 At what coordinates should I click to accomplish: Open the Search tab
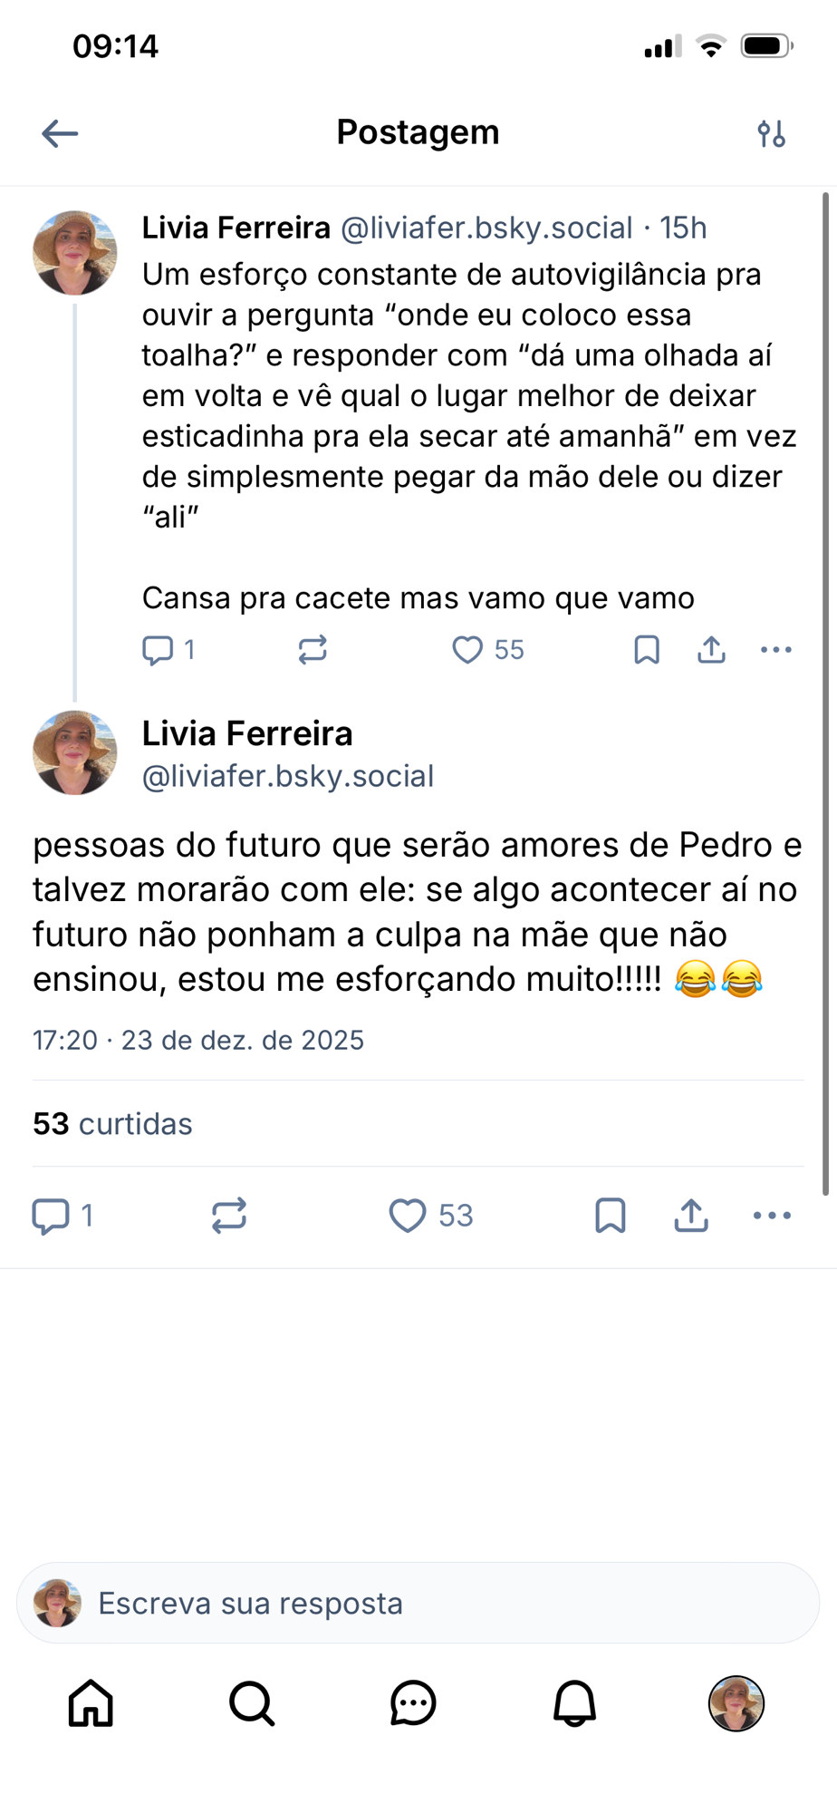(252, 1703)
